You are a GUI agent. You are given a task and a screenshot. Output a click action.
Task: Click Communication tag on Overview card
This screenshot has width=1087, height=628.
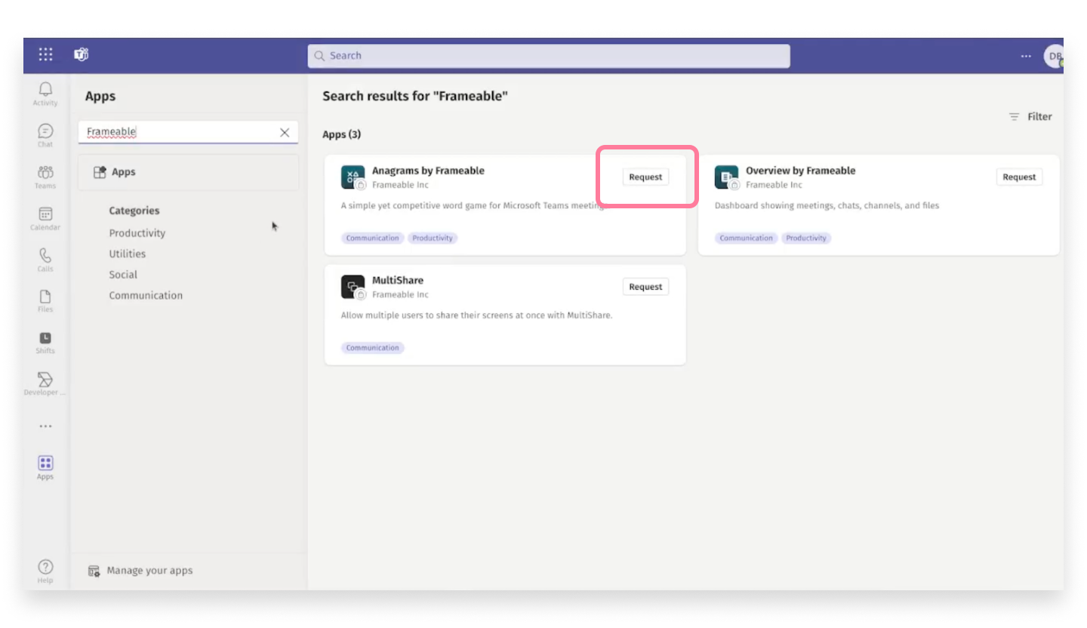(746, 238)
